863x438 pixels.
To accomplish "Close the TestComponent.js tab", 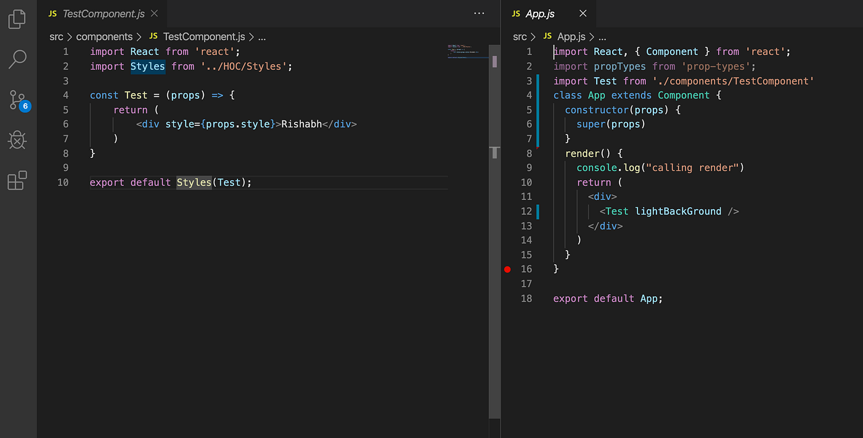I will coord(153,13).
